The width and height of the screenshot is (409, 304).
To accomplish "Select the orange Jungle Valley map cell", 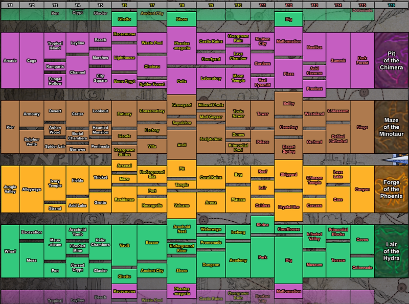I will coord(10,189).
